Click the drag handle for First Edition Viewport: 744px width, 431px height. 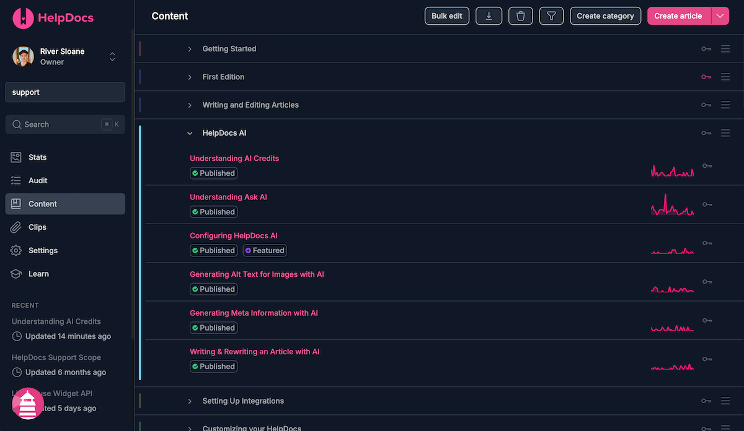725,77
